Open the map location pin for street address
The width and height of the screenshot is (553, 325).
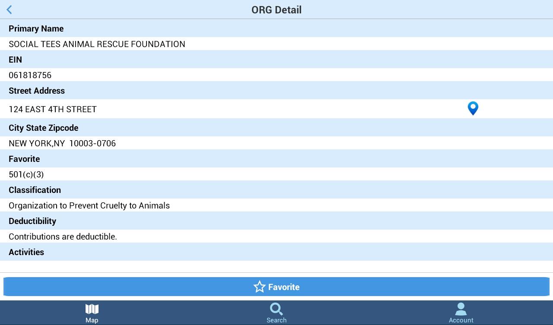473,108
